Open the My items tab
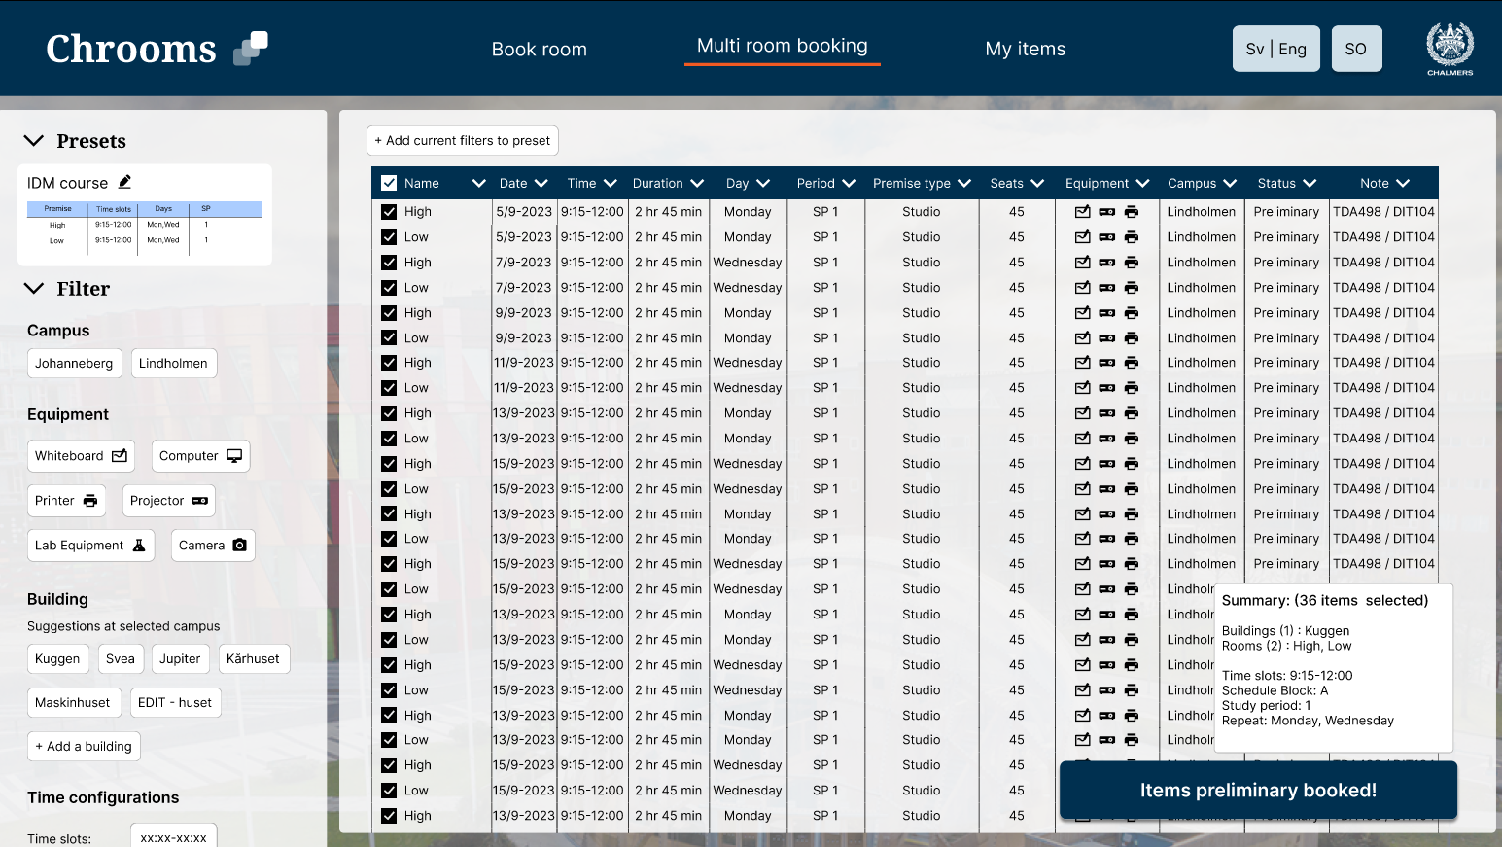Screen dimensions: 1502x847 coord(1025,49)
